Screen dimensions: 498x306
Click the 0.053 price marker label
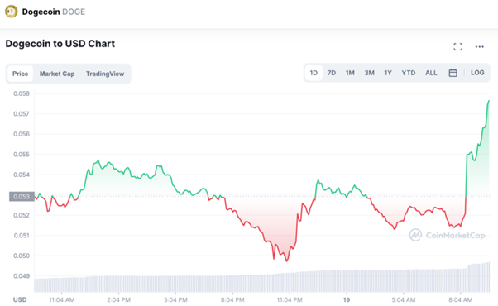click(x=22, y=197)
